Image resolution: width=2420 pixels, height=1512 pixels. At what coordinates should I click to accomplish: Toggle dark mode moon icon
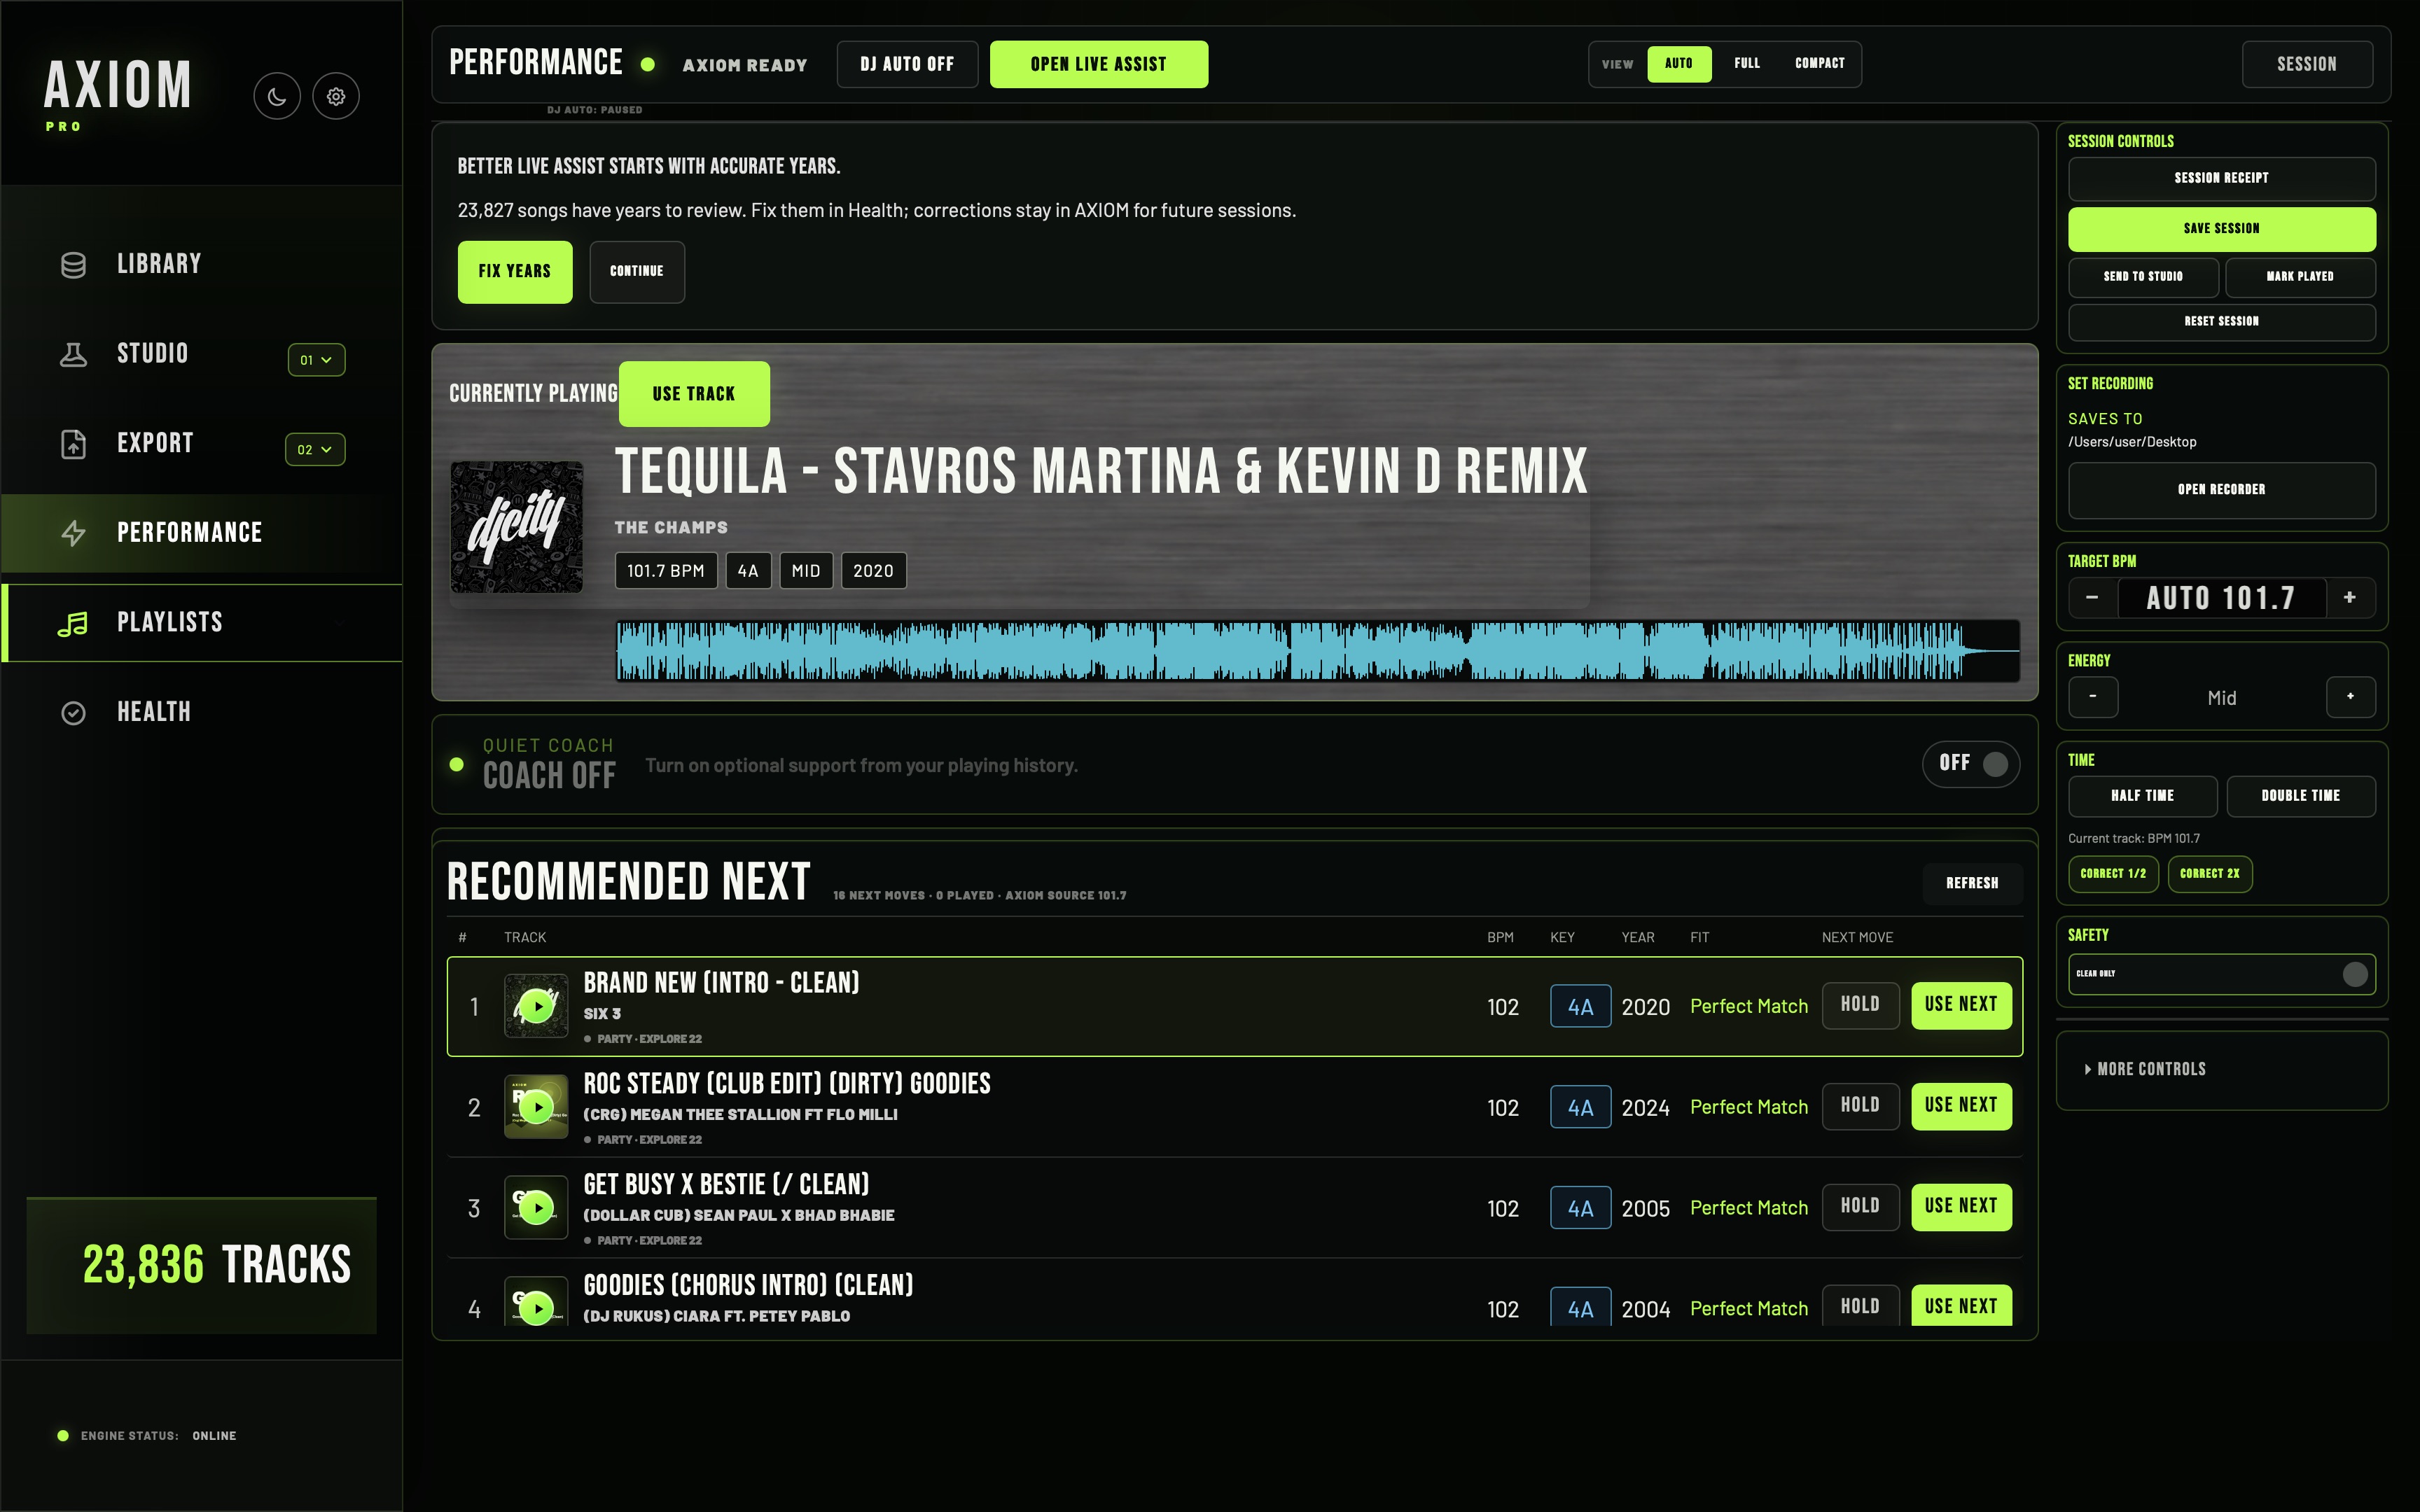click(x=277, y=97)
